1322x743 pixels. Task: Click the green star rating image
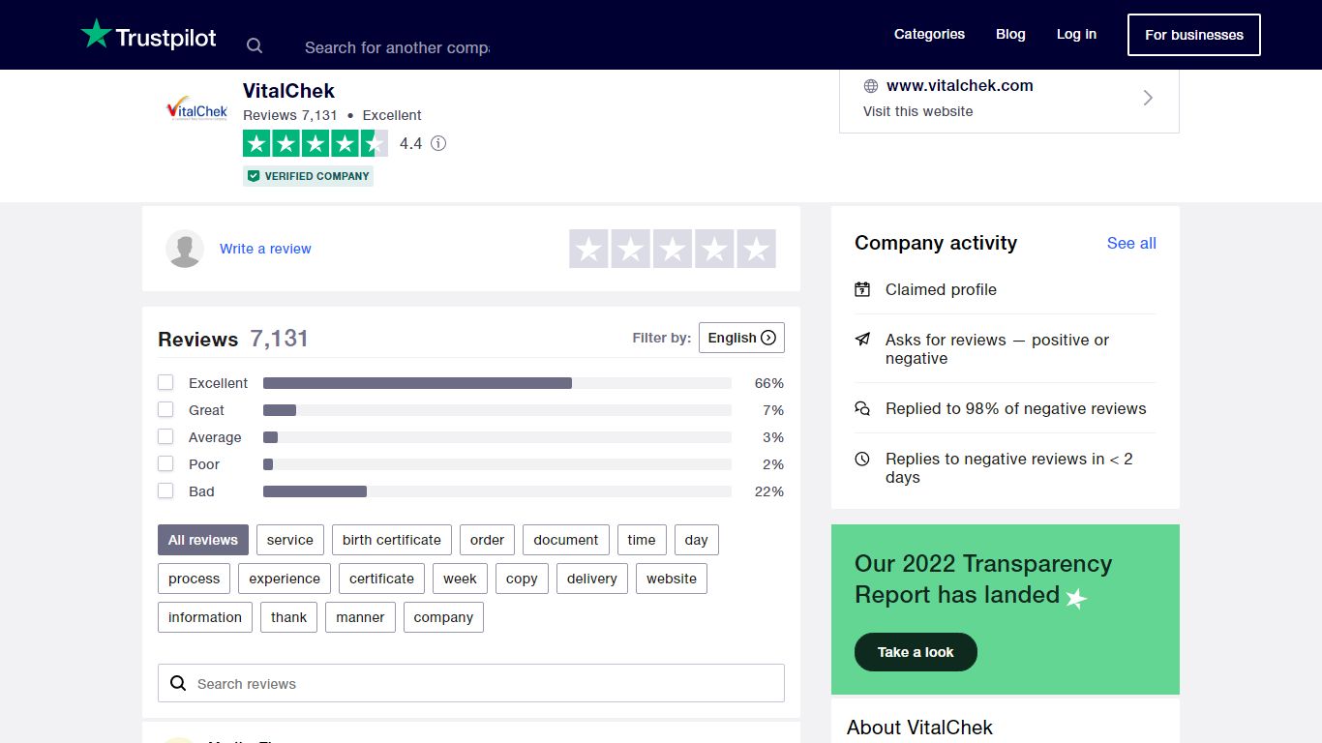tap(315, 144)
